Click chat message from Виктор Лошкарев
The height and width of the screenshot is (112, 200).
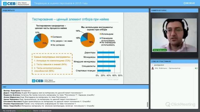coord(17,91)
